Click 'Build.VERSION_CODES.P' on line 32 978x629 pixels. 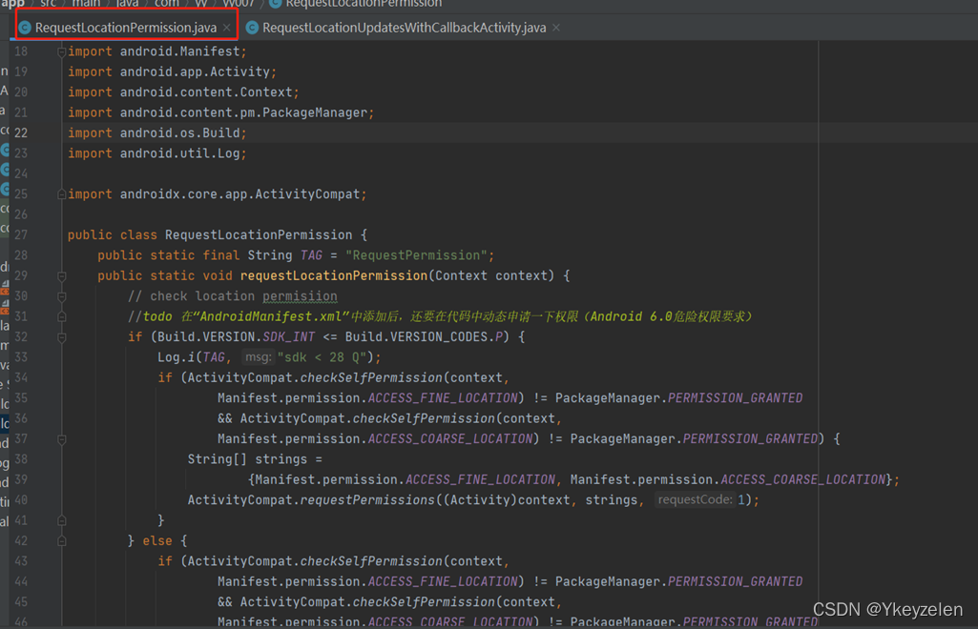coord(424,337)
